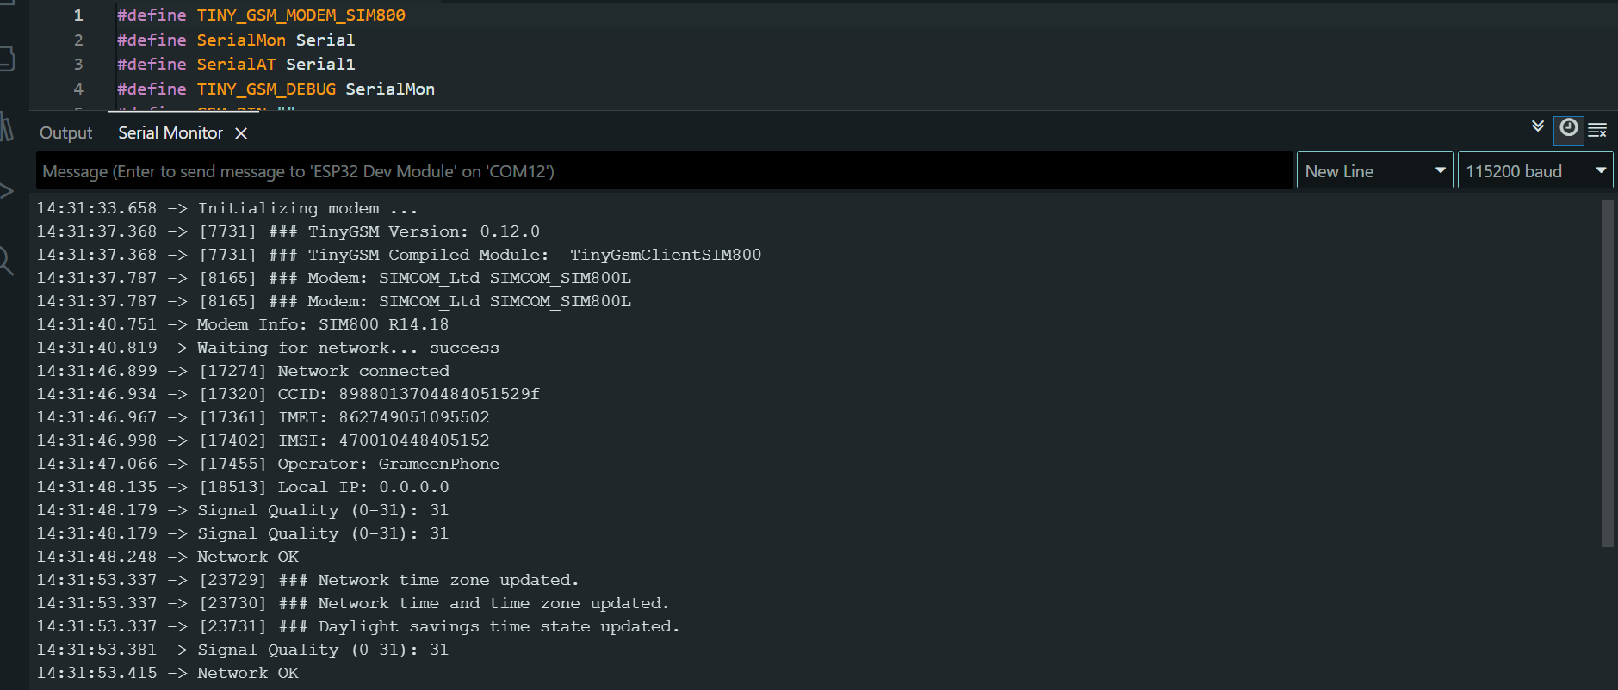The height and width of the screenshot is (690, 1618).
Task: Clear the Serial Monitor output
Action: 1597,131
